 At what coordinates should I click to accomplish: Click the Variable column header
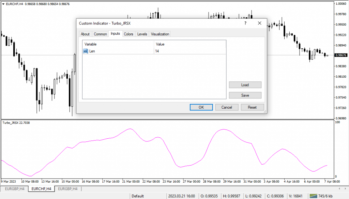118,44
